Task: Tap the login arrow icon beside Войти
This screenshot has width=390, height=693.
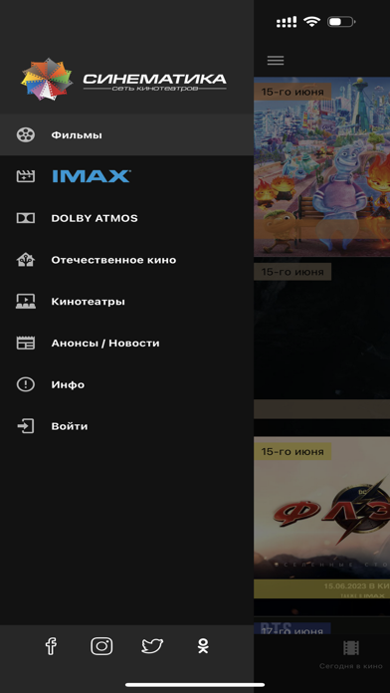Action: 26,426
